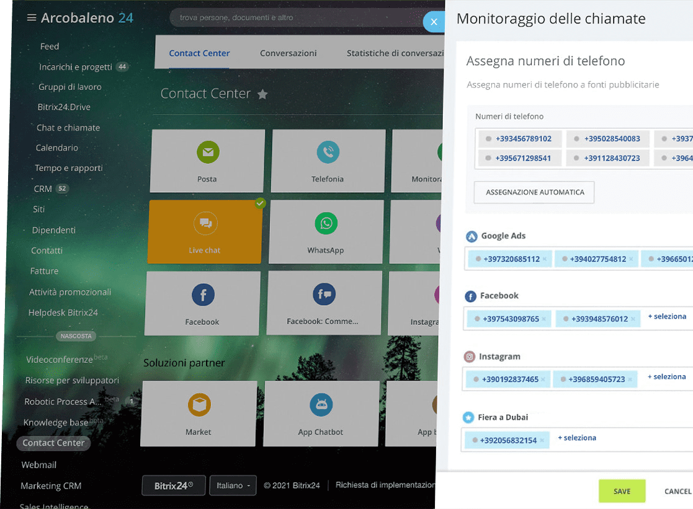Open Risorse per sviluppatori in the sidebar
Image resolution: width=693 pixels, height=509 pixels.
[x=72, y=381]
